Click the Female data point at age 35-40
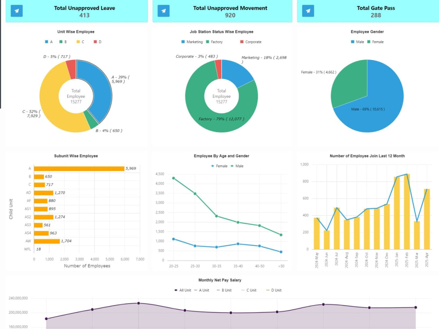Screen dimensions: 439x329 click(x=238, y=244)
